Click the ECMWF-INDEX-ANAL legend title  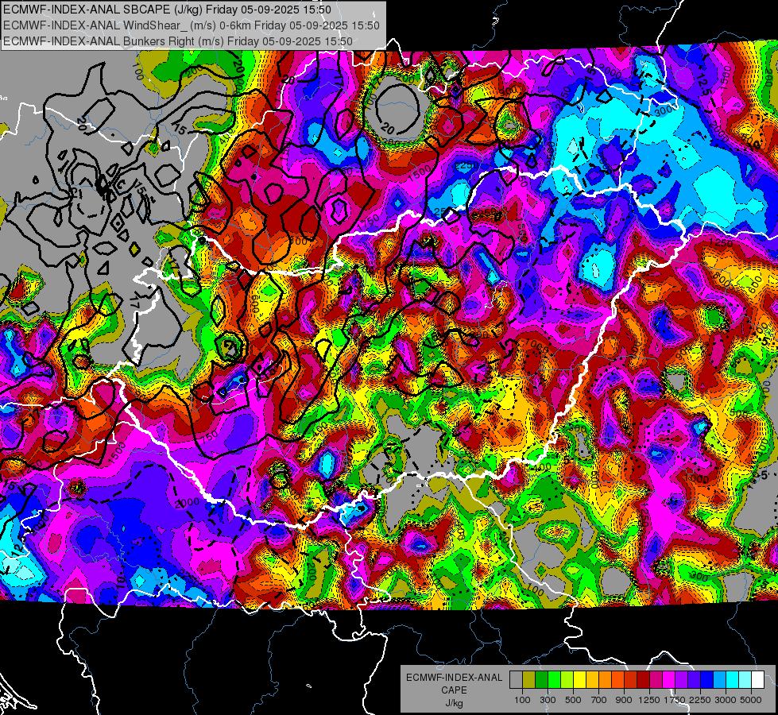tap(455, 678)
